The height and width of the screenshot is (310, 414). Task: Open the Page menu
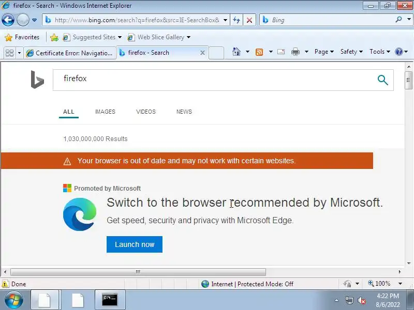[x=324, y=52]
